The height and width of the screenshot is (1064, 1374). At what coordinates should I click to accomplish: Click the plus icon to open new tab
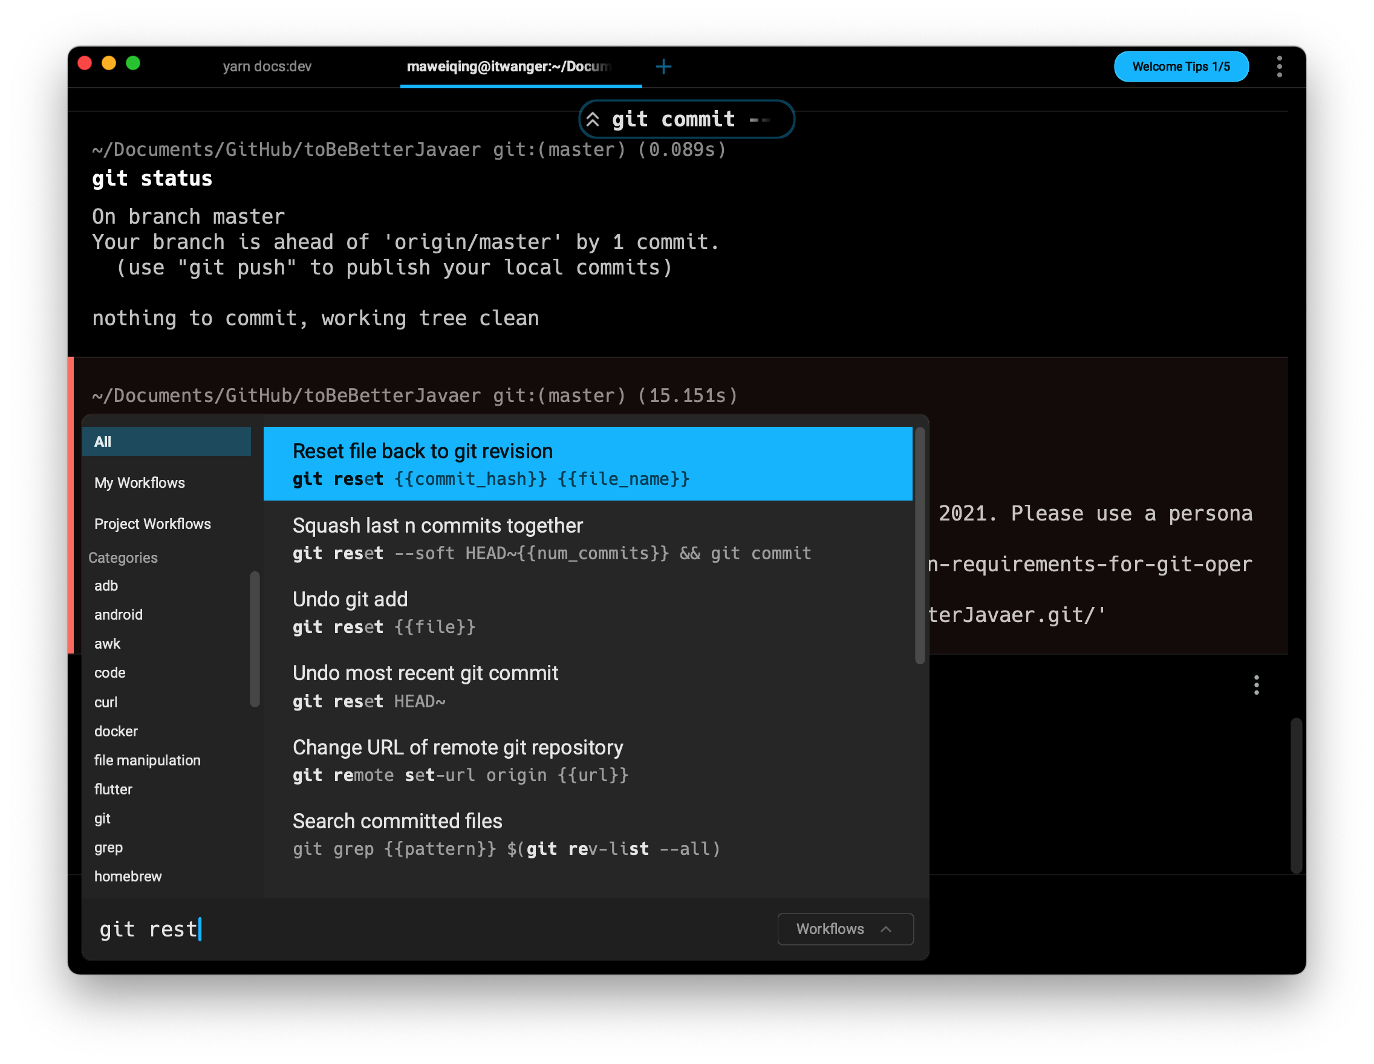(x=663, y=66)
